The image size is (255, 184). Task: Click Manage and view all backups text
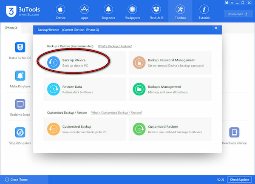pyautogui.click(x=168, y=92)
